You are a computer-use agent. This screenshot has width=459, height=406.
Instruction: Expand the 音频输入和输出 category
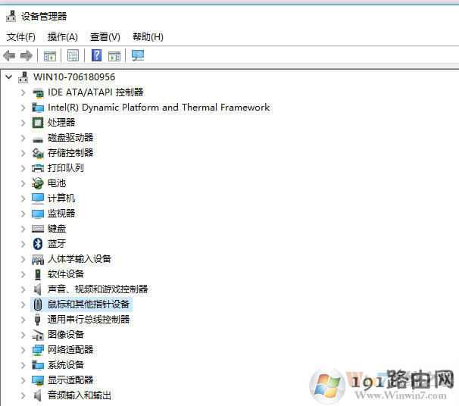point(23,395)
